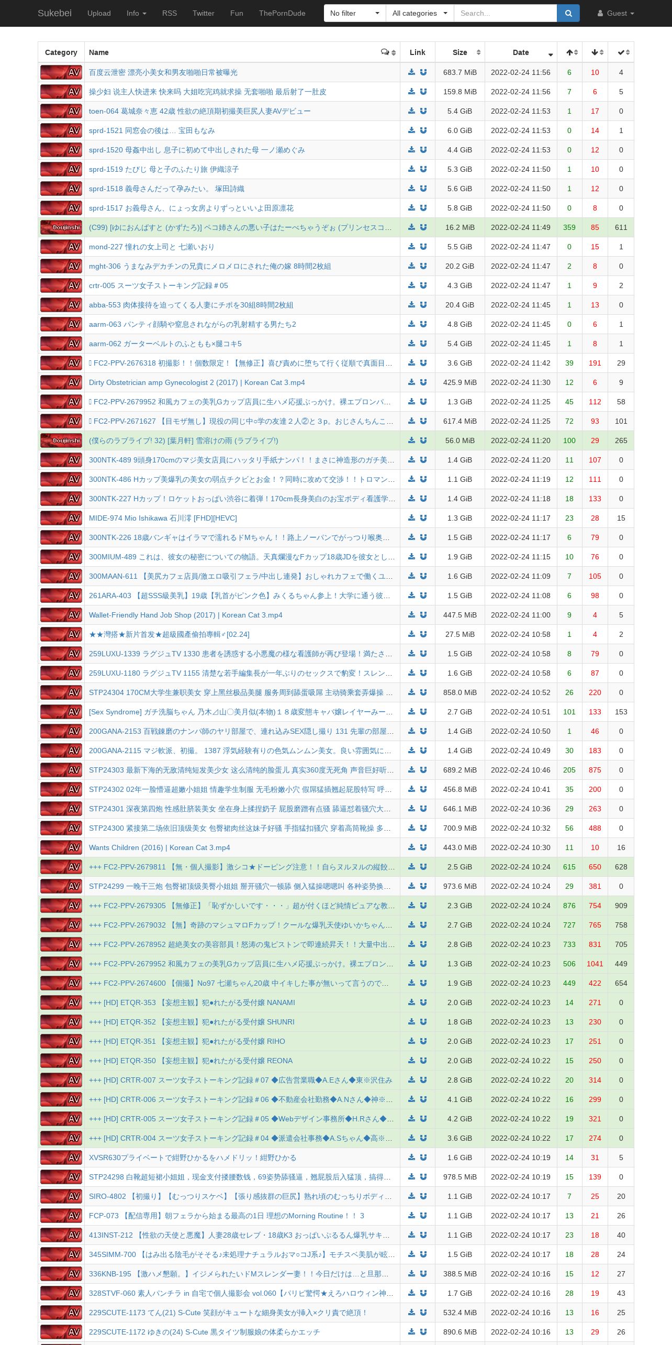This screenshot has width=672, height=1345.
Task: Open the 229SCUTE-1172 torrent title link
Action: (204, 1332)
